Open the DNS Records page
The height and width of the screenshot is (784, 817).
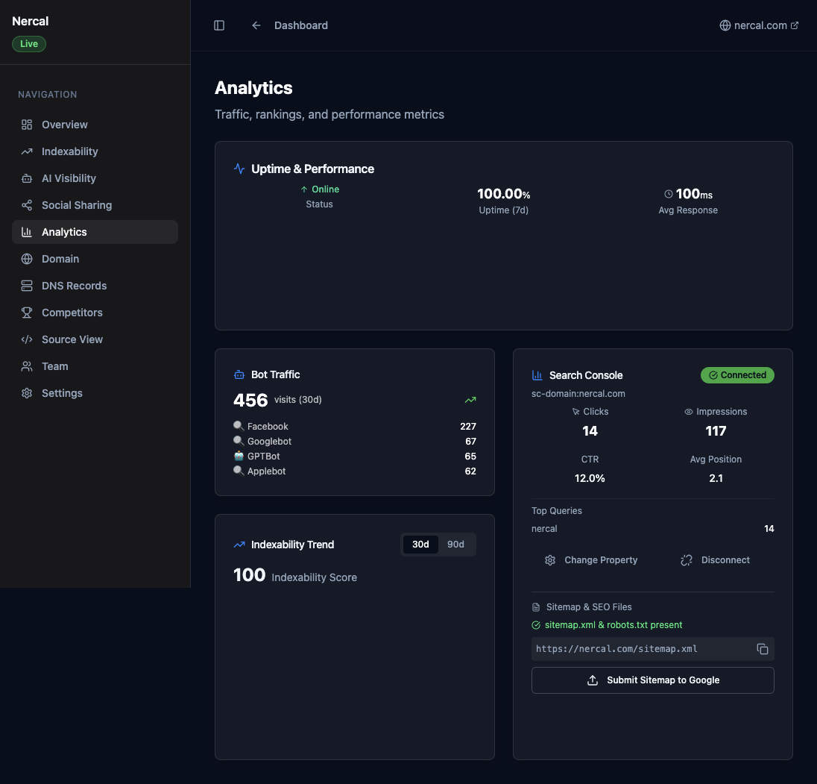[x=95, y=286]
